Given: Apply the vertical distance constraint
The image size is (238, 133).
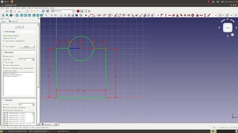Looking at the screenshot, I should coord(205,15).
